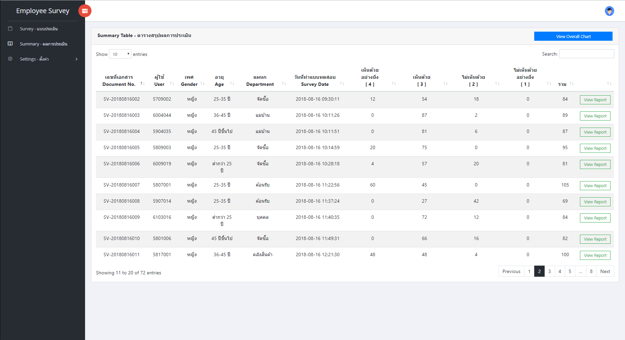
Task: Click department cell บุคคล
Action: coord(263,217)
